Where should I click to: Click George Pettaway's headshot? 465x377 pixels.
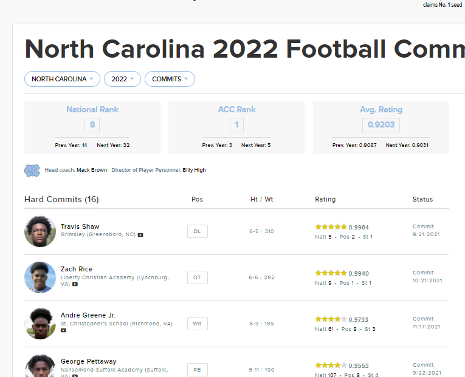point(40,366)
